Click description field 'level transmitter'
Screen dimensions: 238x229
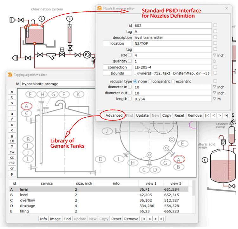click(x=173, y=38)
